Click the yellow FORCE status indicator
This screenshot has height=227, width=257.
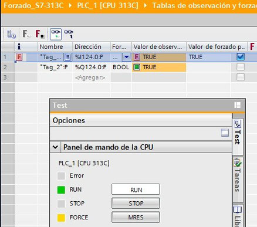[61, 218]
